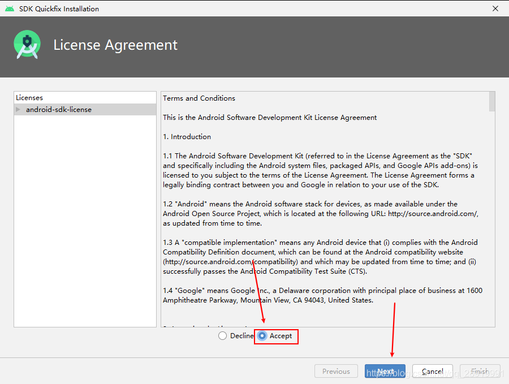
Task: Click the Next button
Action: [385, 371]
